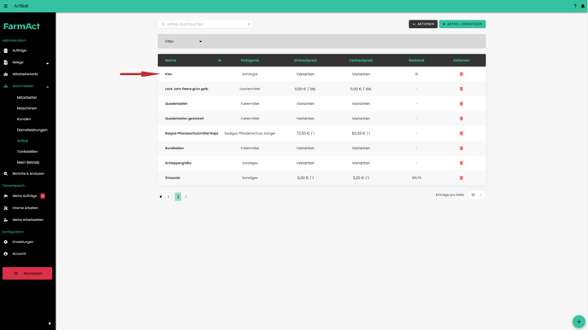Click into the Artikel durchsuchen search field

click(205, 24)
